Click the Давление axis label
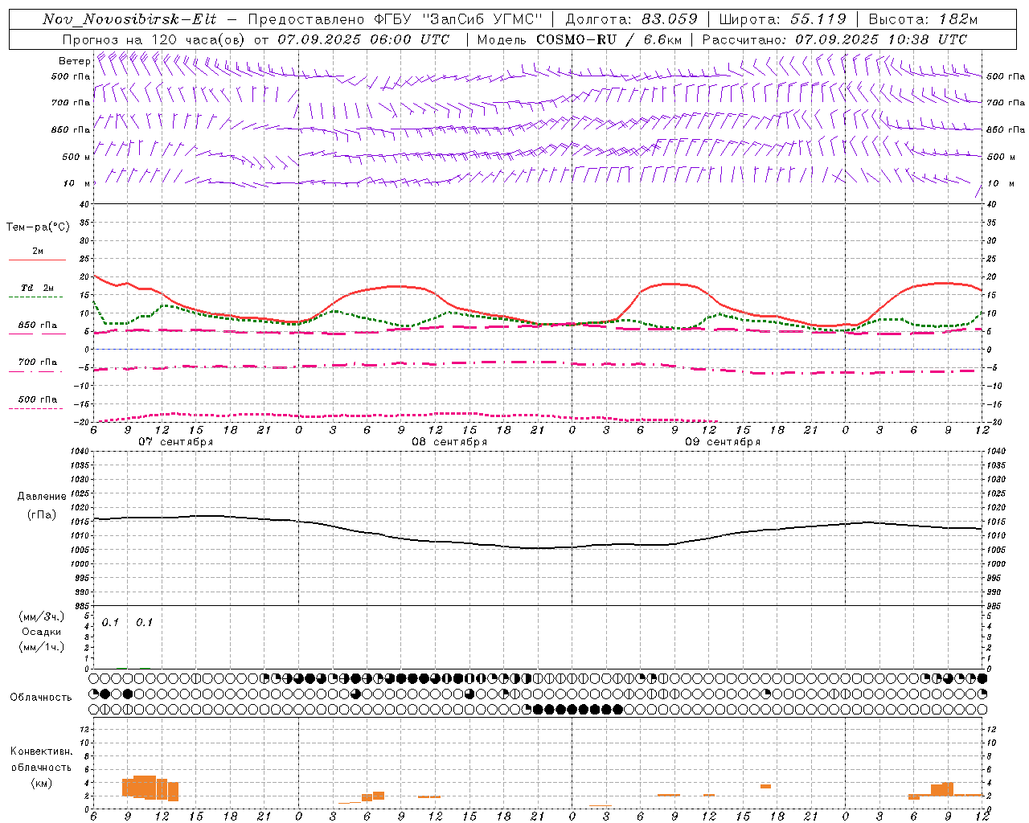Screen dimensions: 1029x823 point(42,497)
